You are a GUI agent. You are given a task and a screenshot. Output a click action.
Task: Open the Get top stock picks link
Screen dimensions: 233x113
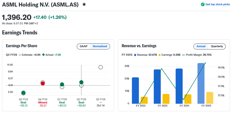pos(218,4)
